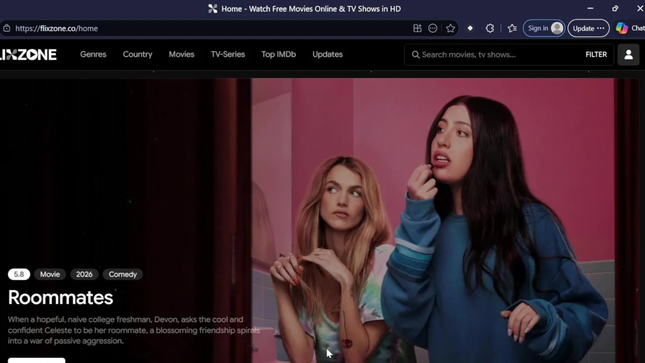Click the Movie tag badge
645x363 pixels.
[50, 274]
